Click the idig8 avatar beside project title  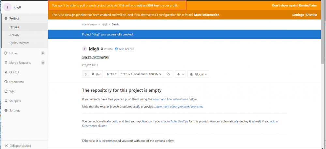point(84,49)
